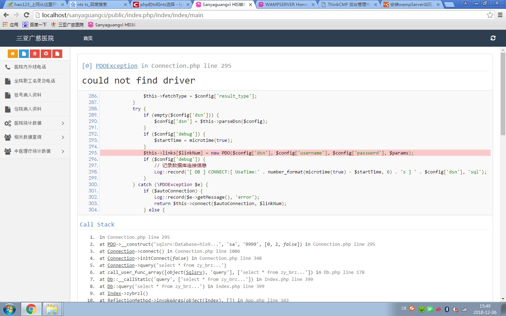
Task: Open 住院病人资料 sidebar item
Action: pyautogui.click(x=35, y=109)
